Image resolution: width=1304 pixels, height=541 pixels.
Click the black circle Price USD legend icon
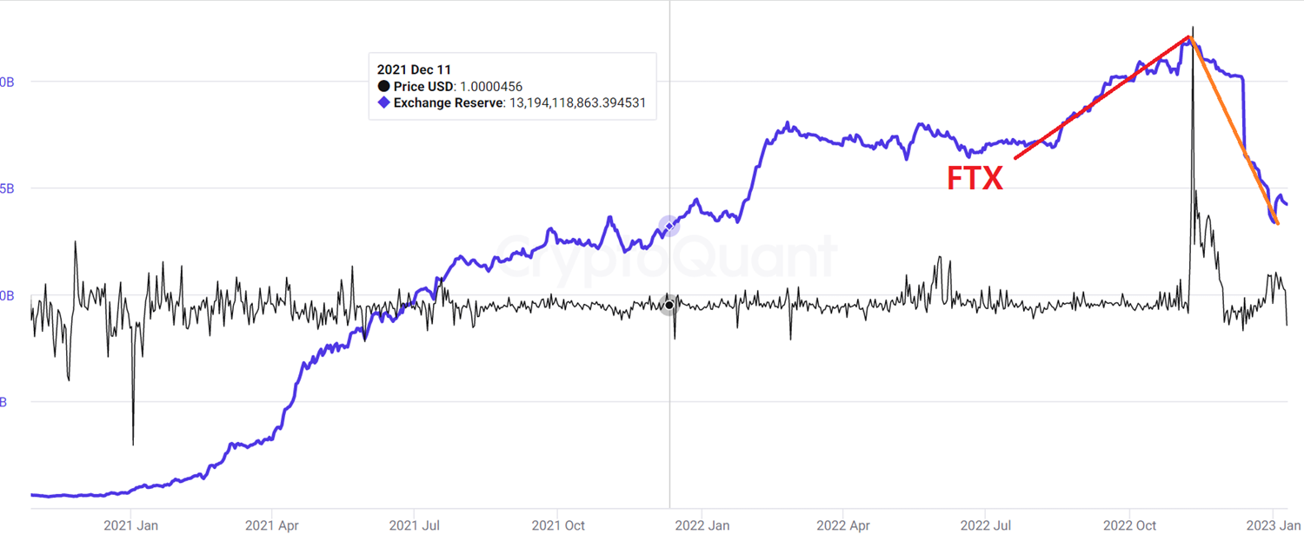[x=383, y=86]
